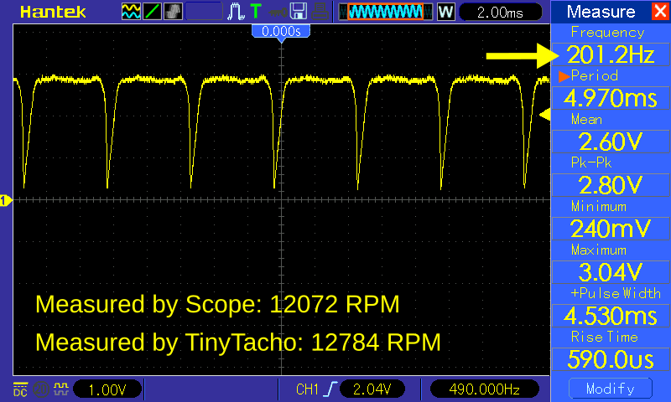Select the Period measurement label
Image resolution: width=671 pixels, height=402 pixels.
point(595,76)
